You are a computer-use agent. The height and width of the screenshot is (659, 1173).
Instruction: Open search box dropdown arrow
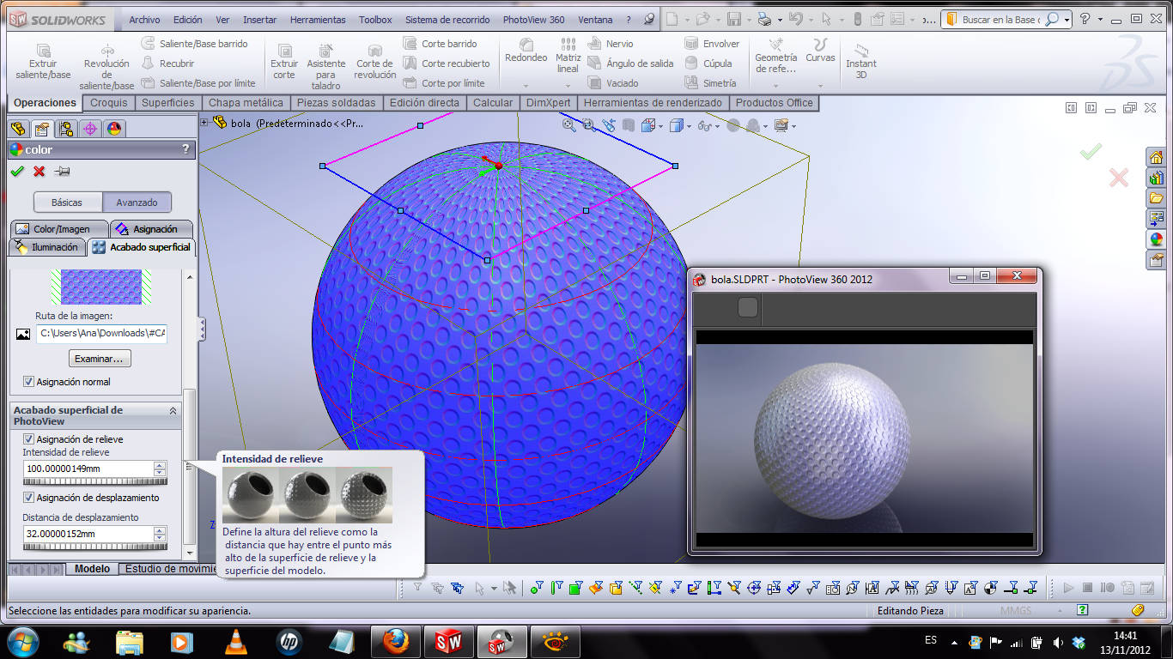(1067, 19)
